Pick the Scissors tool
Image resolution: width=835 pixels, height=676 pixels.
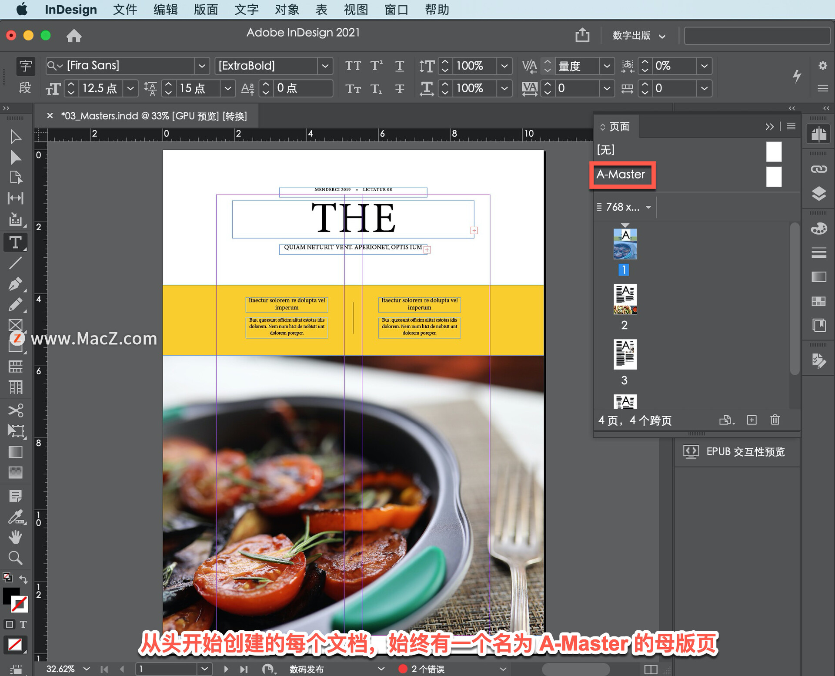[16, 410]
